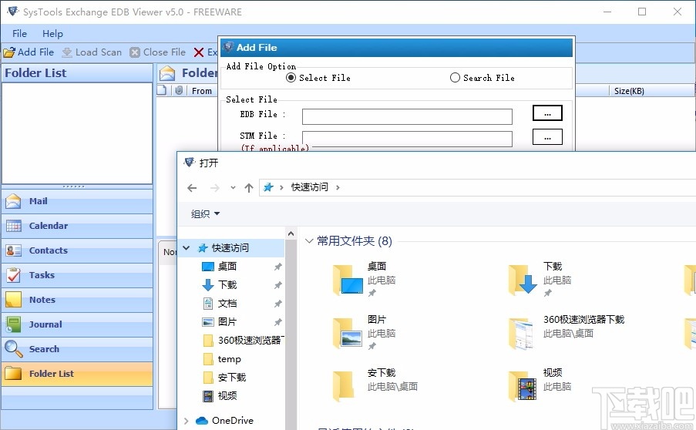The width and height of the screenshot is (696, 430).
Task: Go up one folder level
Action: coord(249,188)
